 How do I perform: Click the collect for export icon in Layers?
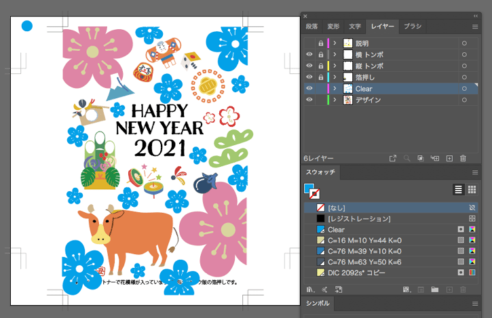coord(392,158)
